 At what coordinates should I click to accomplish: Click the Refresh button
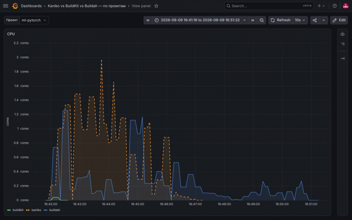coord(281,20)
